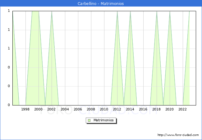This screenshot has width=202, height=140.
Task: Click the 2004 x-axis year label
Action: pos(65,109)
